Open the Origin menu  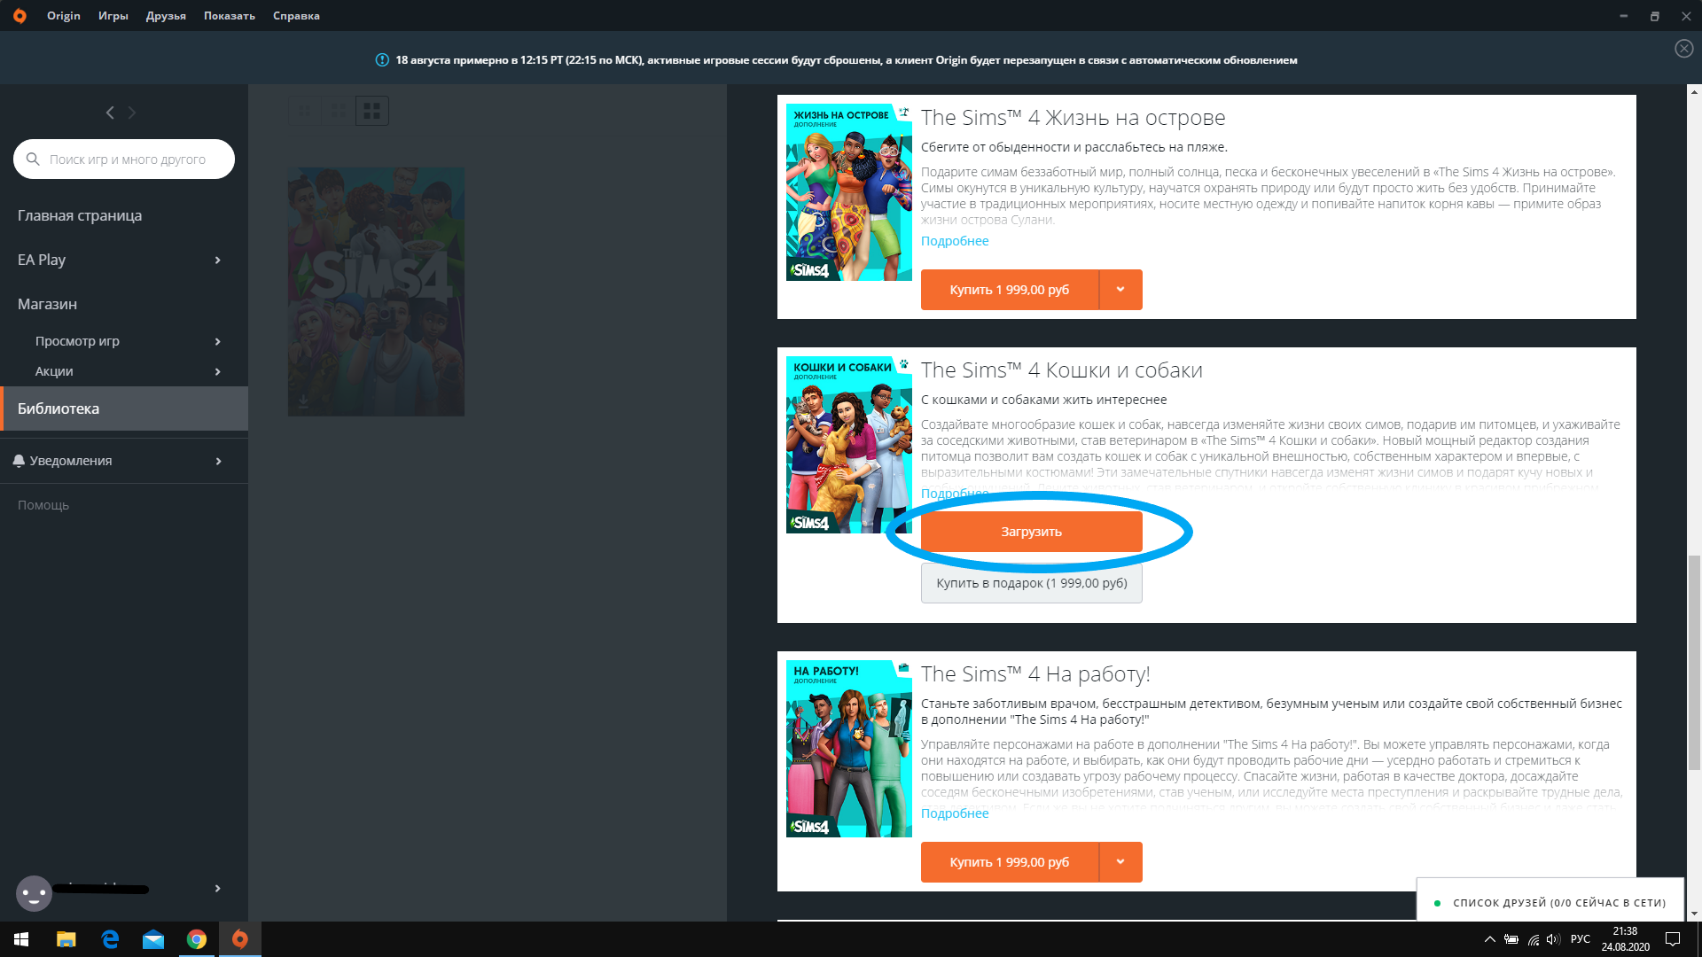[x=64, y=16]
